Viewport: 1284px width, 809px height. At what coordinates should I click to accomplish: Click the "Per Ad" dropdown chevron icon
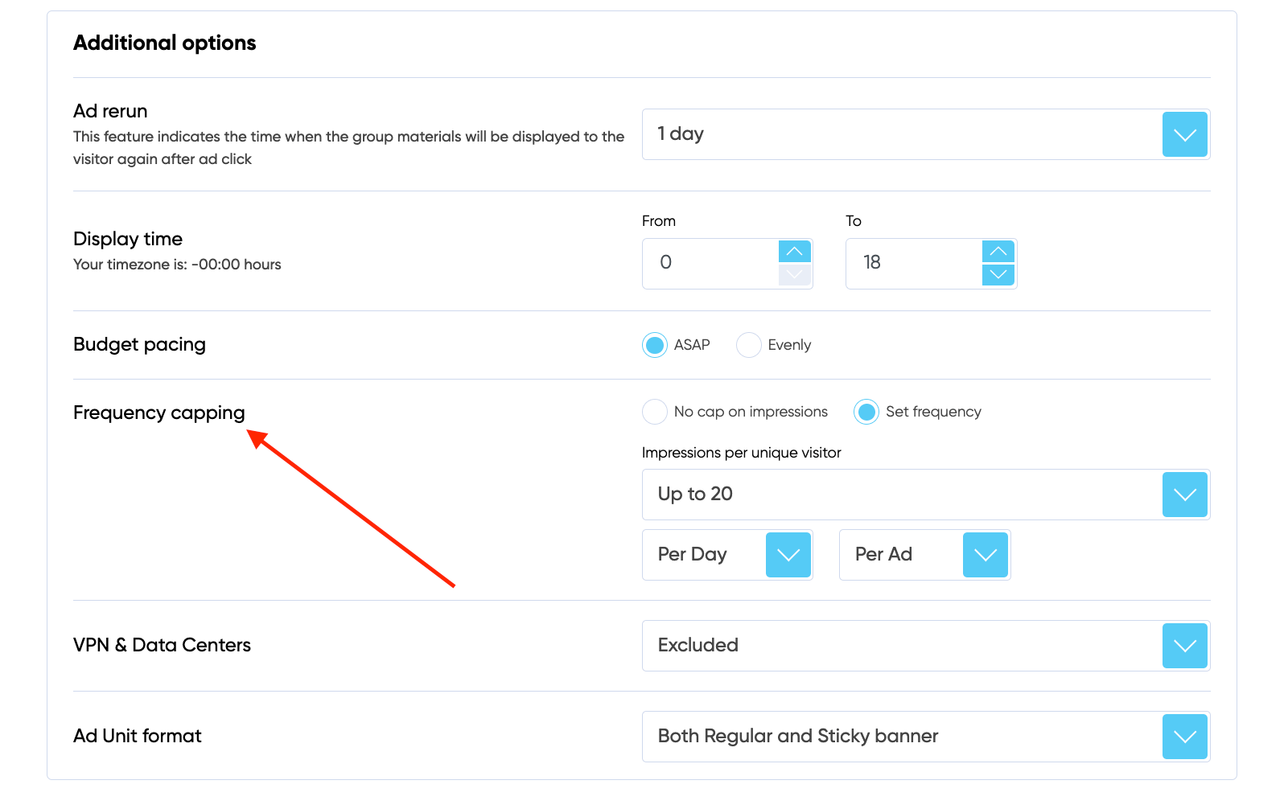click(x=985, y=554)
